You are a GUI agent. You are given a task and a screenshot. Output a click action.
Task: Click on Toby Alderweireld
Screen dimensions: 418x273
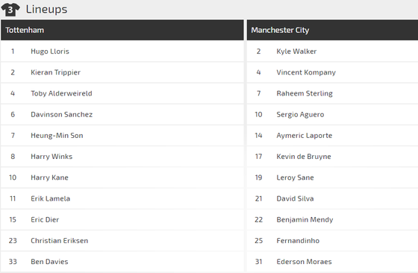(61, 93)
